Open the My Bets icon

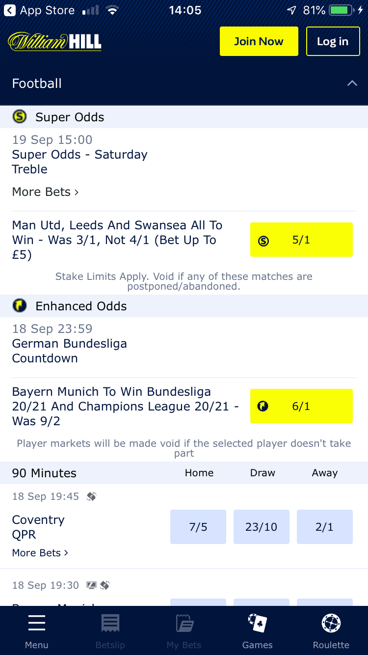[x=184, y=623]
